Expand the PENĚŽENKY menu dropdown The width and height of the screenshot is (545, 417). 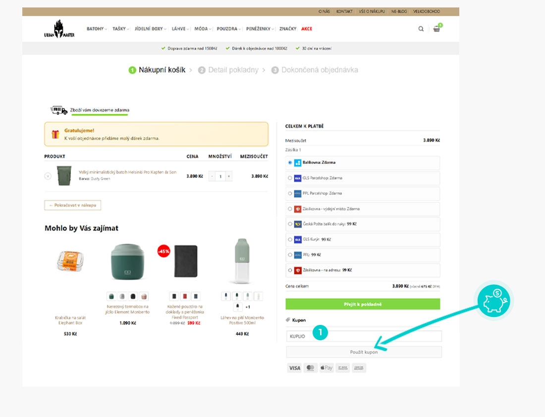pyautogui.click(x=260, y=29)
